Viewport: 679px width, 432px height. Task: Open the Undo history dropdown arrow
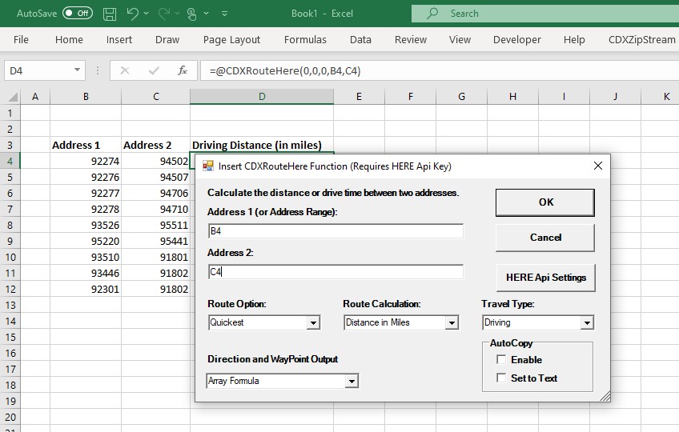coord(147,14)
